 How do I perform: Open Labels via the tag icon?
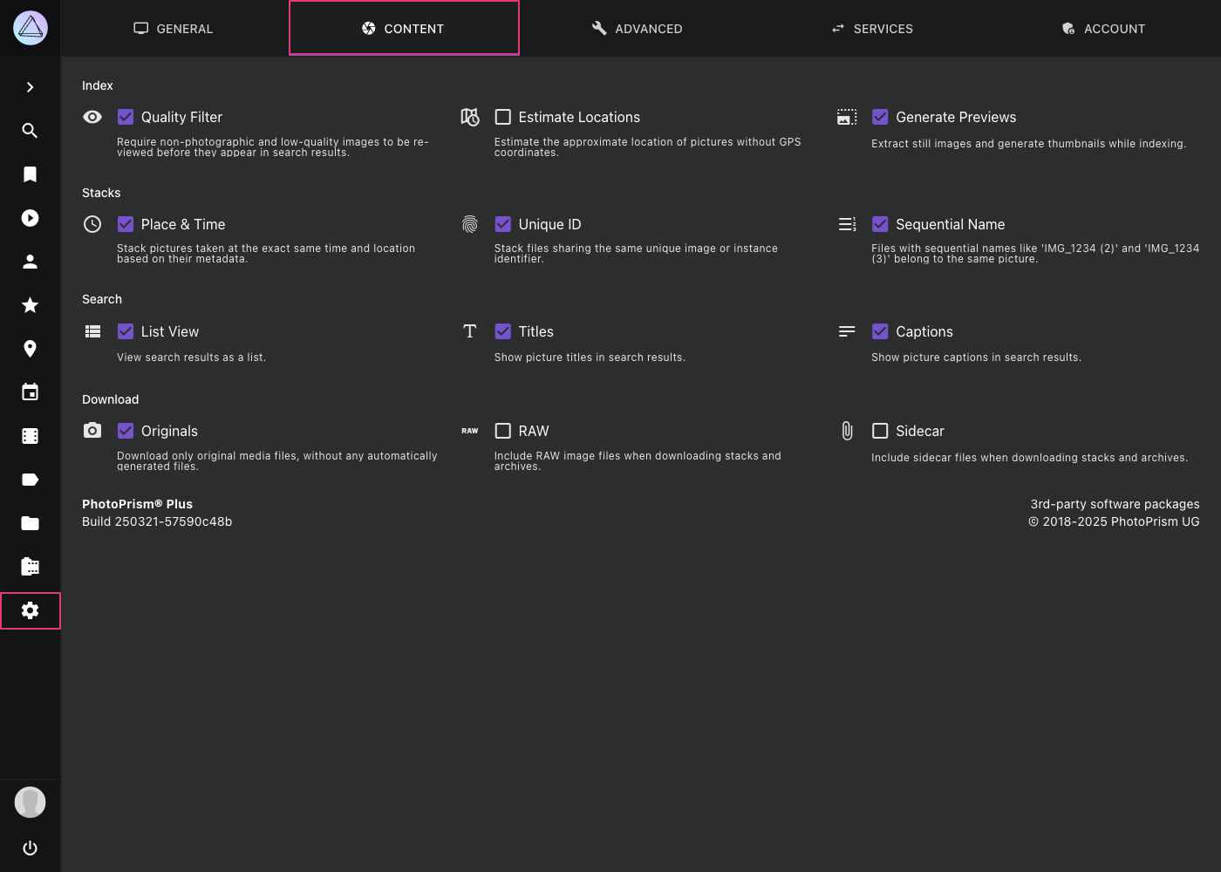tap(30, 480)
